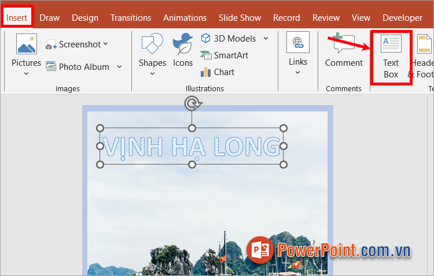Select the View tab
The height and width of the screenshot is (276, 434).
[x=361, y=18]
